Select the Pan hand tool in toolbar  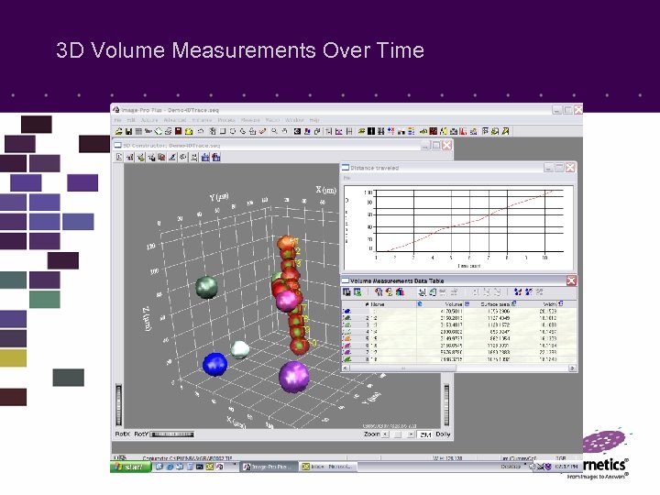[x=284, y=131]
